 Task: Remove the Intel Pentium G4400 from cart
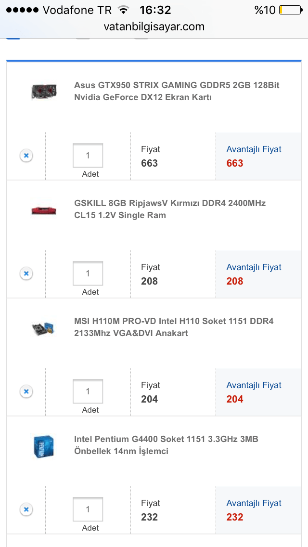tap(26, 509)
